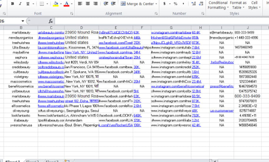Viewport: 269px width, 162px height.
Task: Toggle Italic formatting
Action: point(20,4)
